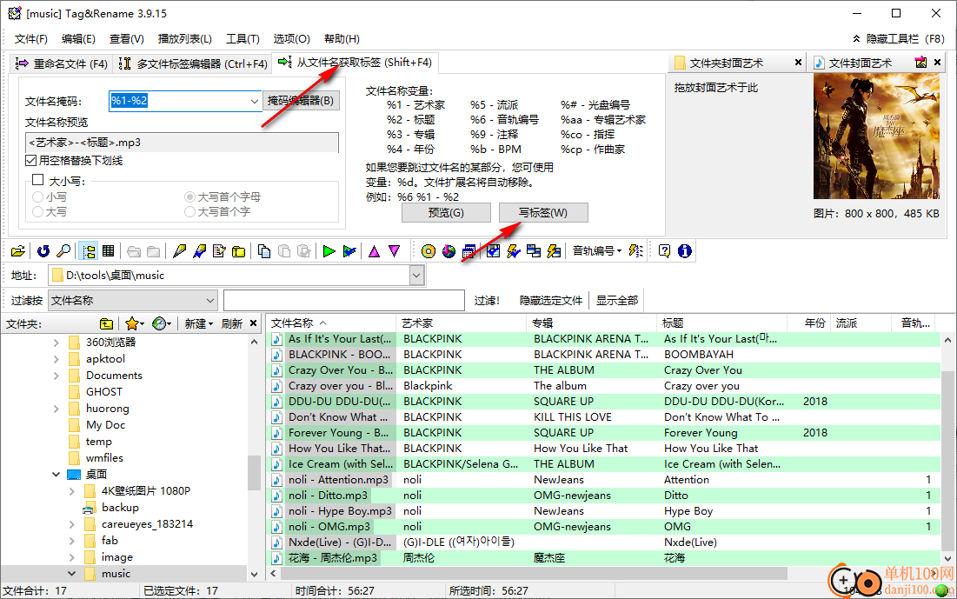The height and width of the screenshot is (599, 957).
Task: Click the 显示全部 button
Action: pyautogui.click(x=617, y=301)
